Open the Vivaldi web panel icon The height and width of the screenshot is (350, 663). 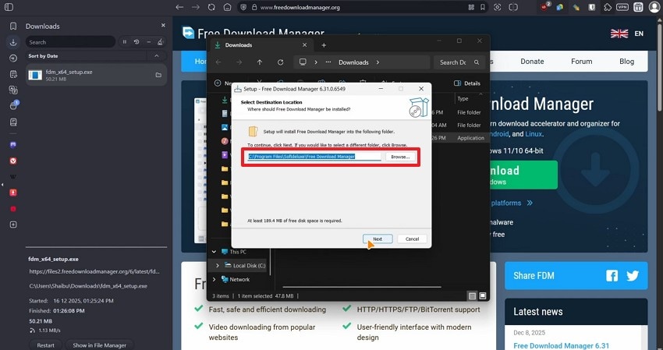click(x=13, y=161)
